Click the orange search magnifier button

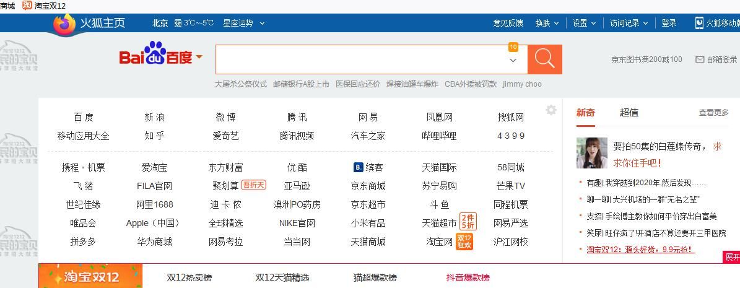[544, 59]
